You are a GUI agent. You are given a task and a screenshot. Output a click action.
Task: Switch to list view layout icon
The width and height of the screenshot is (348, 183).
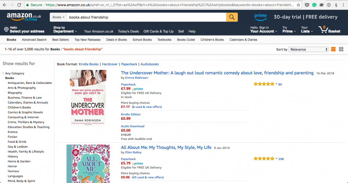click(x=333, y=49)
